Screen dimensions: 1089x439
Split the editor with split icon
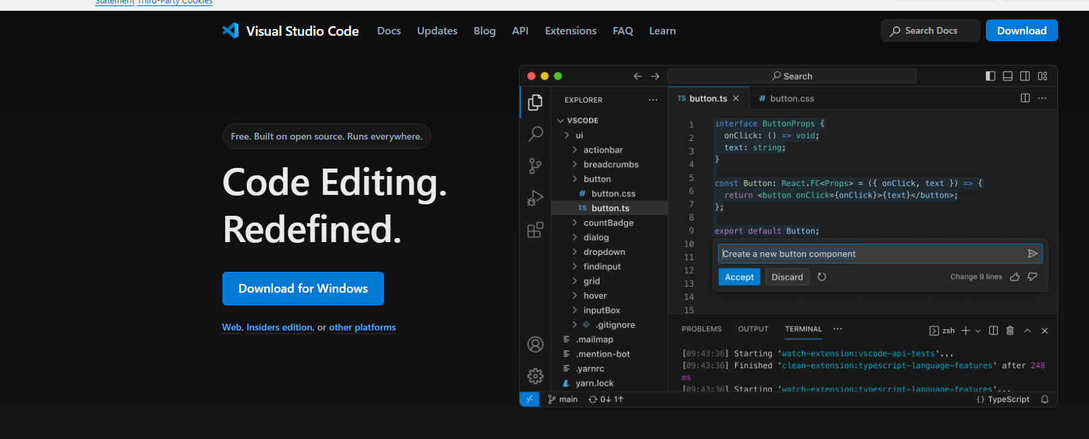point(1025,98)
